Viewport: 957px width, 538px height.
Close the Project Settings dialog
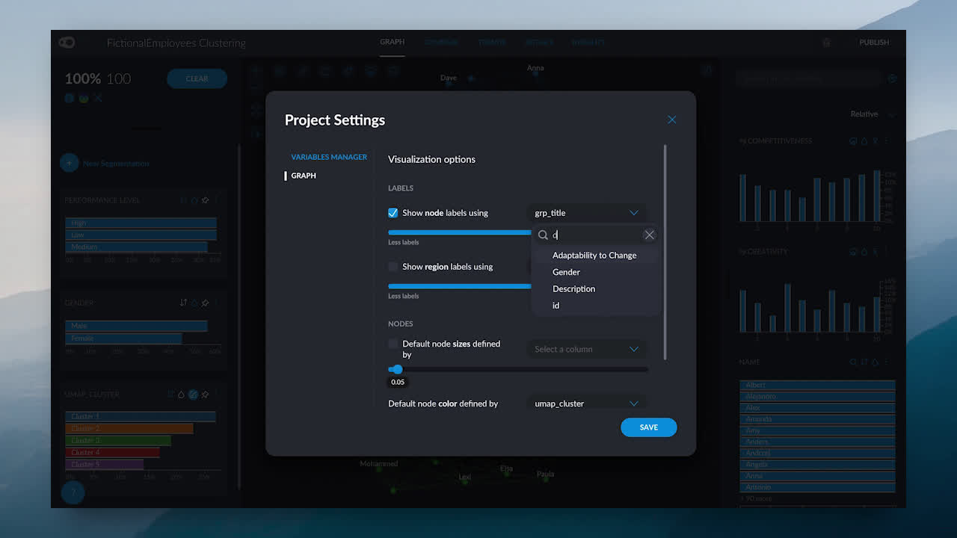671,120
